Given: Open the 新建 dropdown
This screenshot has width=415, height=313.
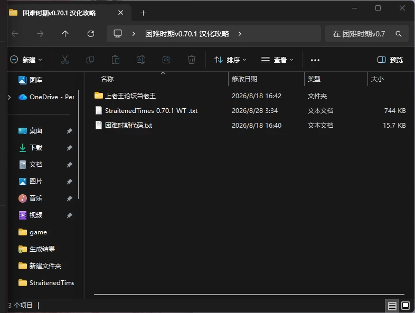Looking at the screenshot, I should pos(26,60).
